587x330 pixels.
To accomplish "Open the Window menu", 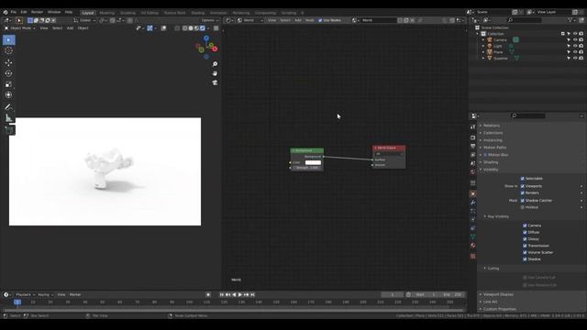I will (54, 12).
